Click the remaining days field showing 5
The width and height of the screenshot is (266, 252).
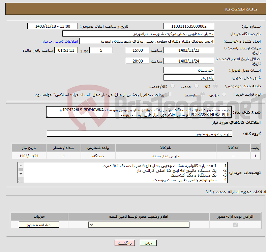101,50
